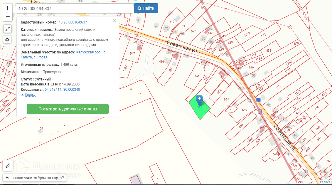This screenshot has height=185, width=332.
Task: Select parcel labeled 1112 on map
Action: click(x=298, y=92)
